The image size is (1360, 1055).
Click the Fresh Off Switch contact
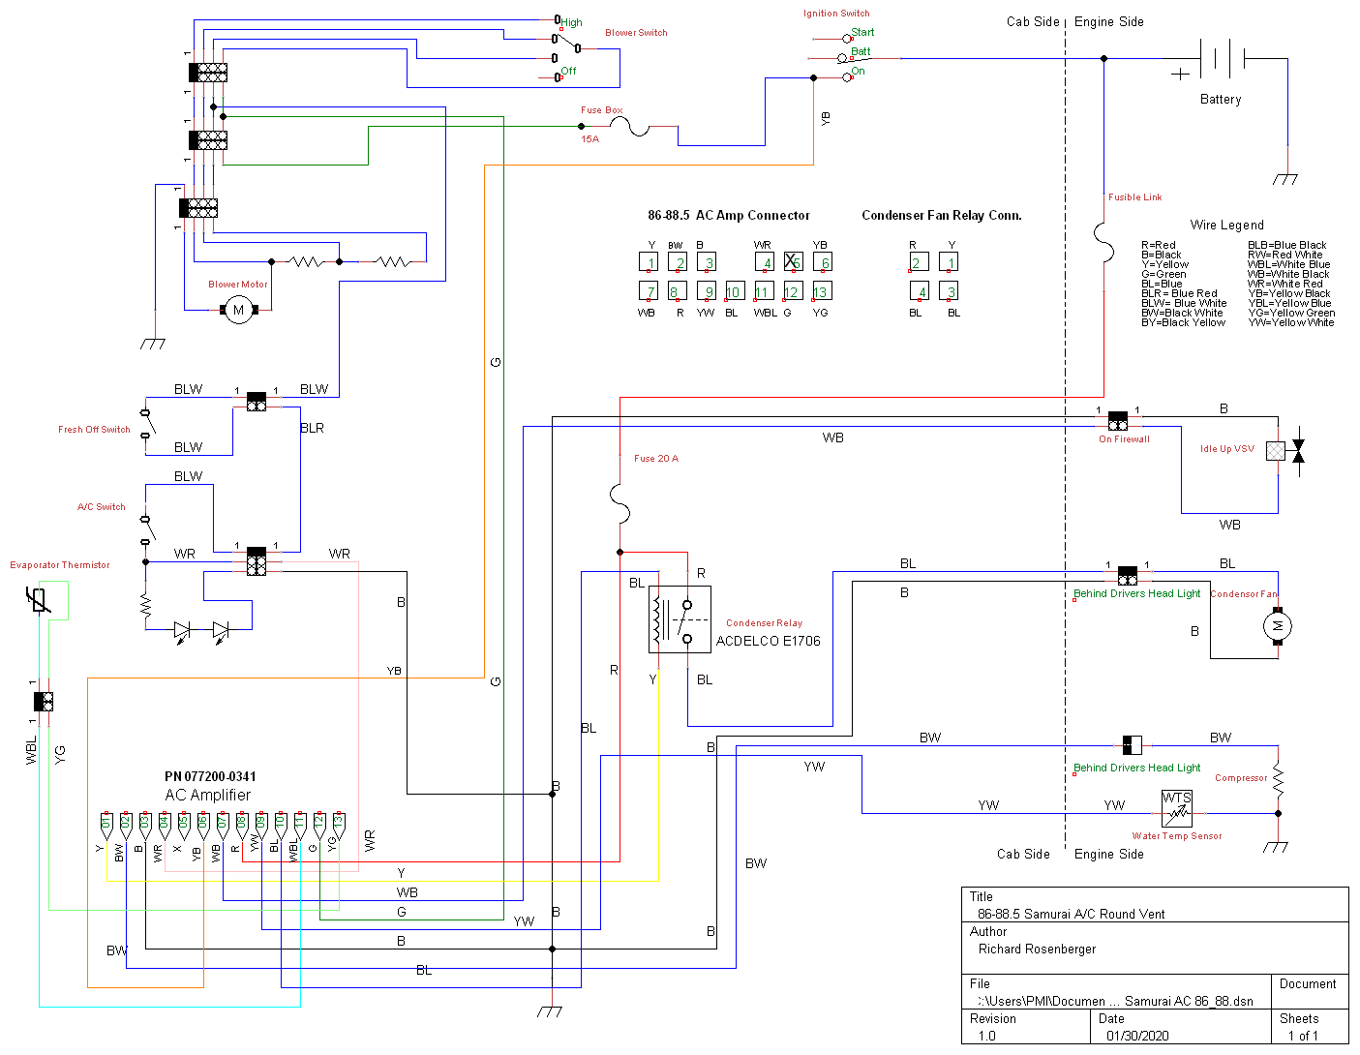point(147,423)
